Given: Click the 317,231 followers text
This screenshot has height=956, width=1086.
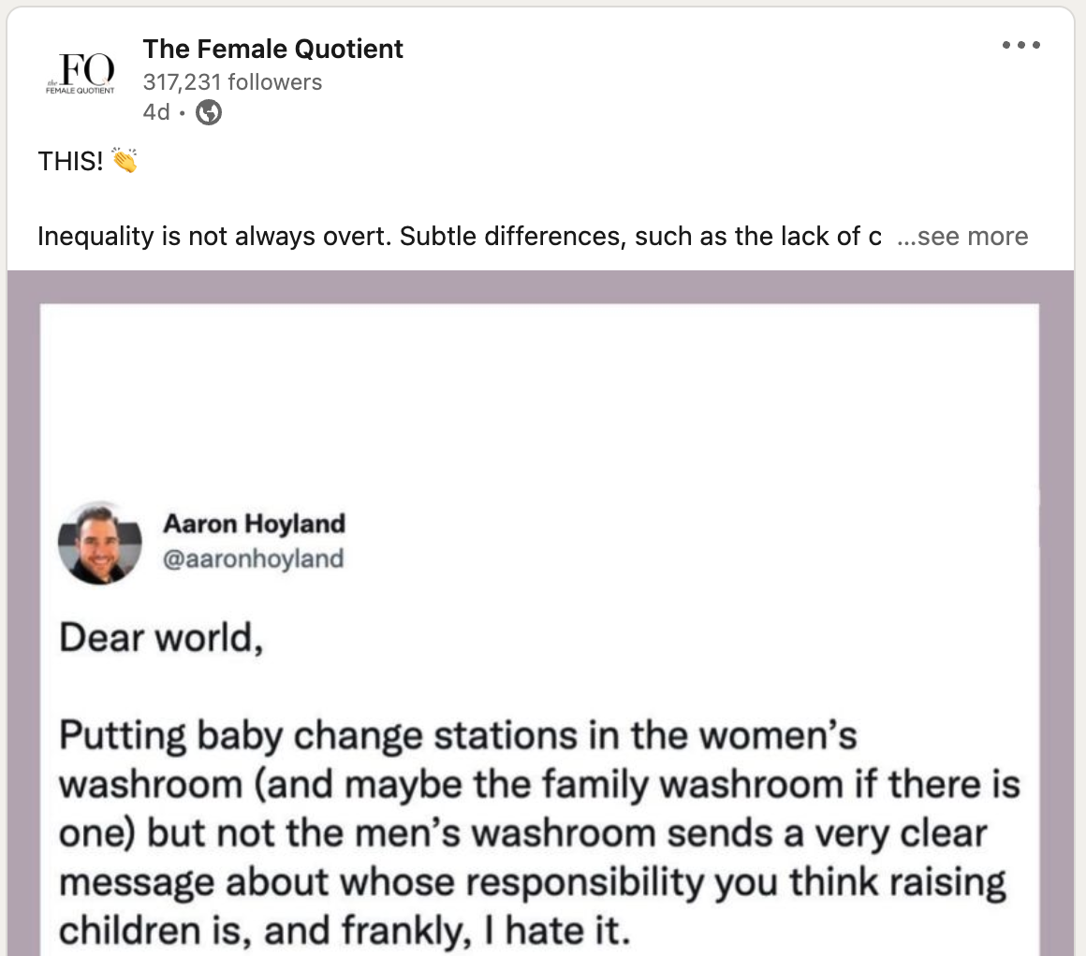Looking at the screenshot, I should coord(232,82).
